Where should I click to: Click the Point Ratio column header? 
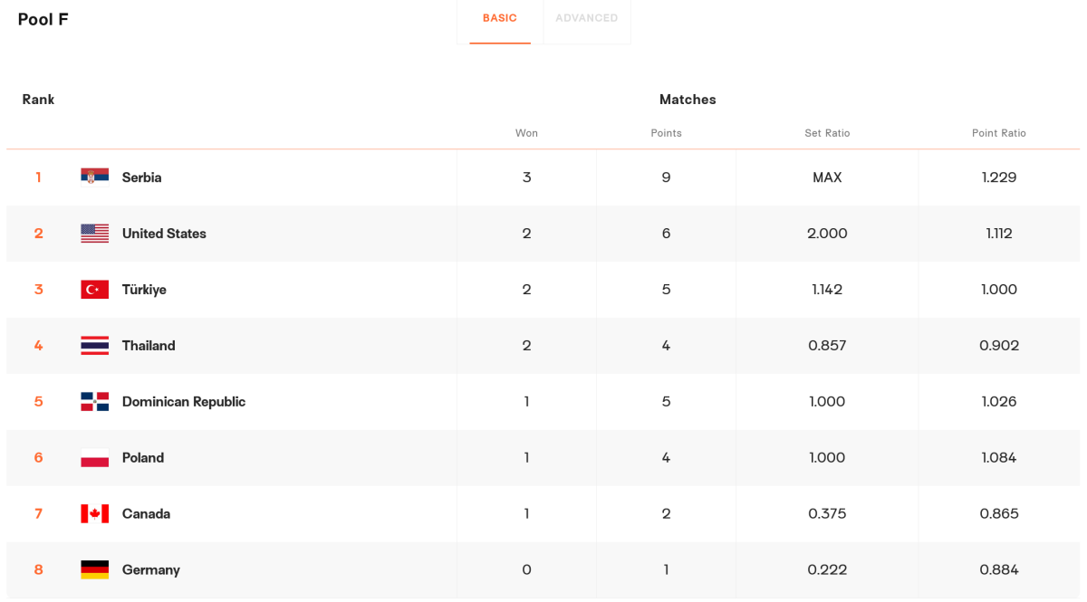(998, 133)
